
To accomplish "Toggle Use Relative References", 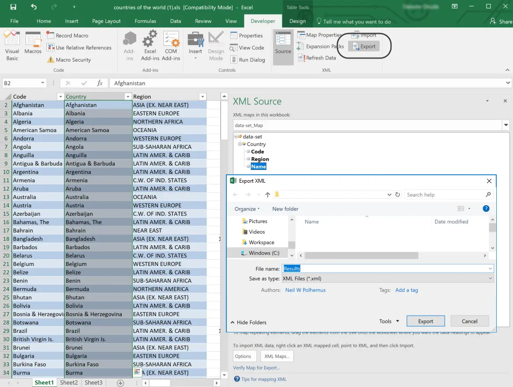I will coord(79,48).
